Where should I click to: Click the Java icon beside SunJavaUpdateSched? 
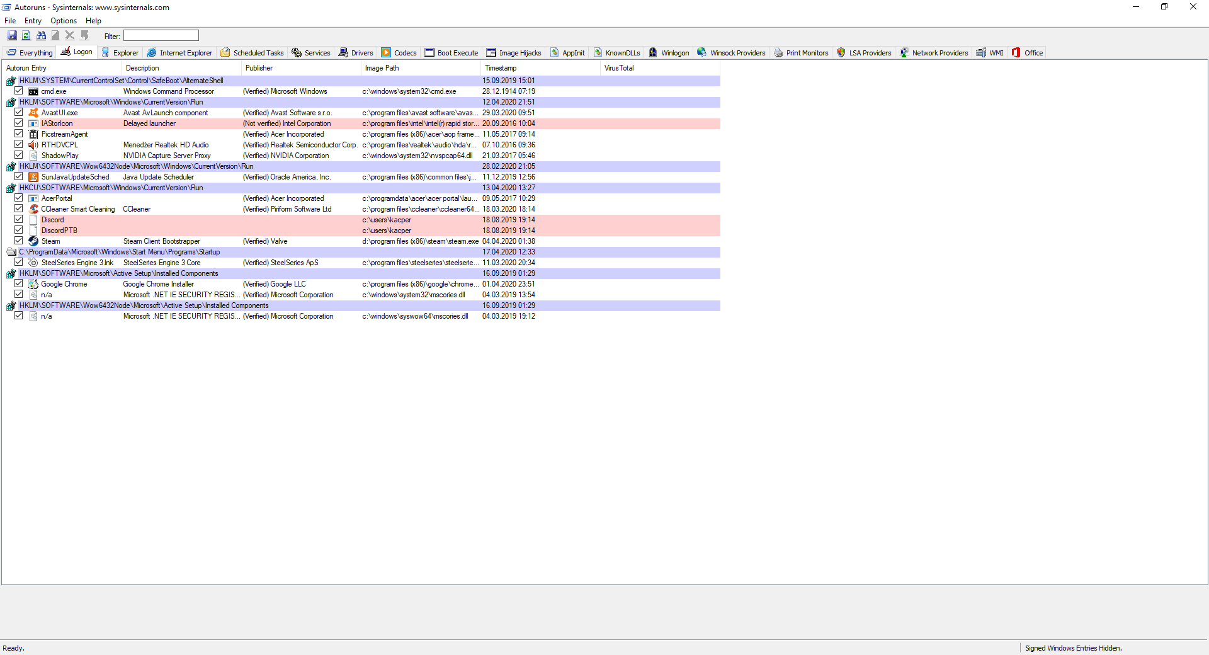(33, 177)
